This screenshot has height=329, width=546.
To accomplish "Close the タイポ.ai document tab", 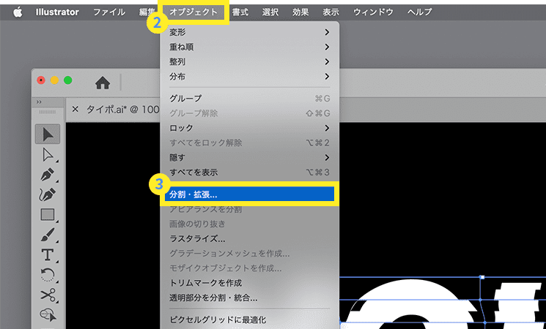I will pos(75,110).
